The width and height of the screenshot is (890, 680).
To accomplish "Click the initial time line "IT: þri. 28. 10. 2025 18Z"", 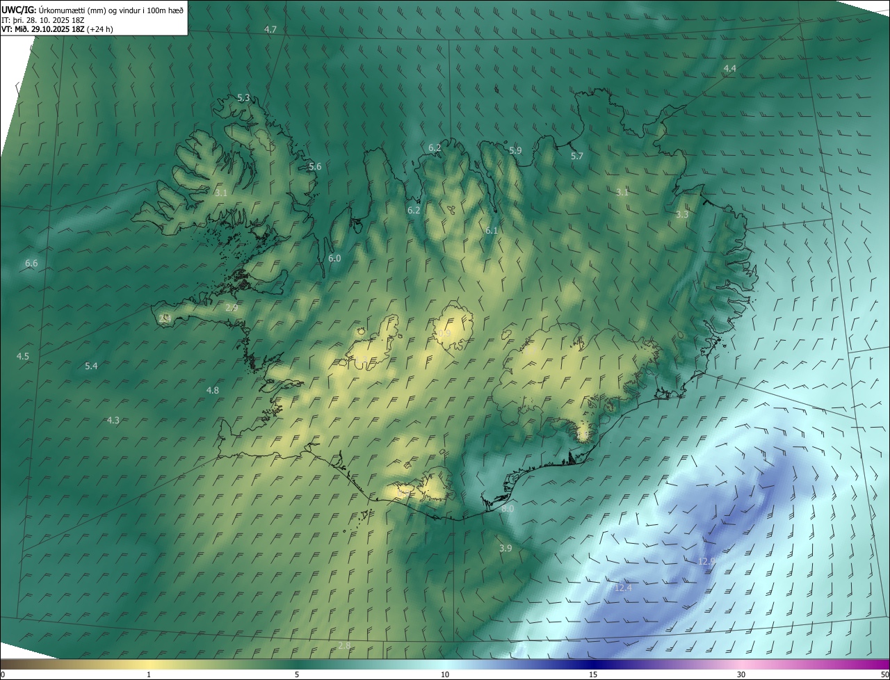I will tap(43, 20).
